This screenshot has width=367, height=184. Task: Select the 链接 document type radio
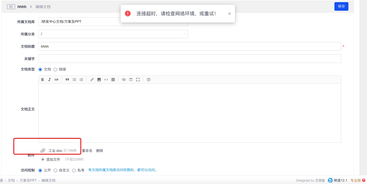coord(55,69)
